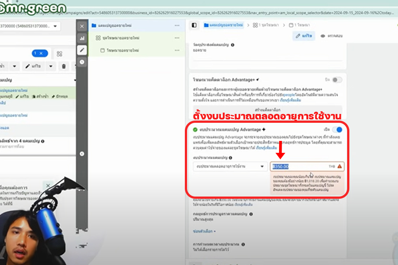Image resolution: width=398 pixels, height=265 pixels.
Task: Expand the dropdown arrow next to edit button
Action: point(51,66)
